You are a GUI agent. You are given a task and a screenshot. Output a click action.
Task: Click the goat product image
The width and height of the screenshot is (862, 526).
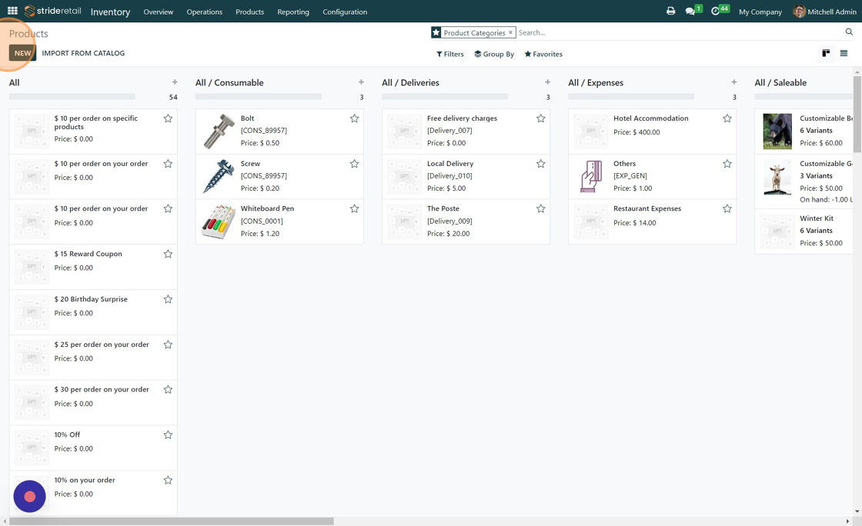coord(777,177)
